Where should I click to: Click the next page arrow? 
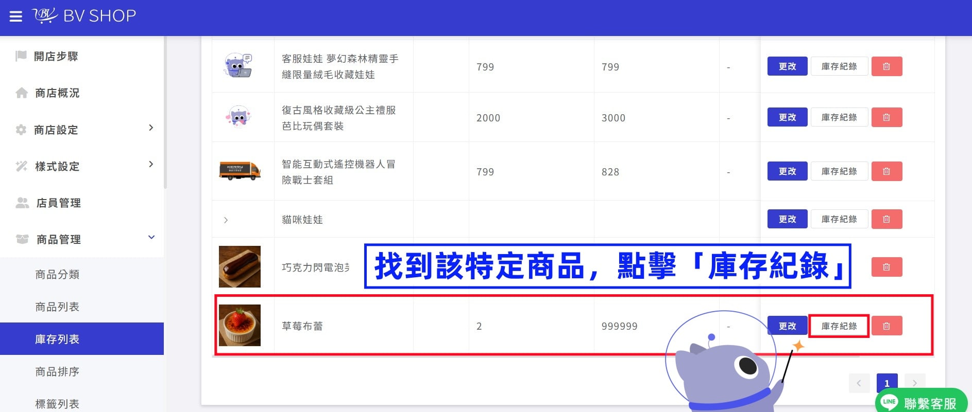(915, 383)
